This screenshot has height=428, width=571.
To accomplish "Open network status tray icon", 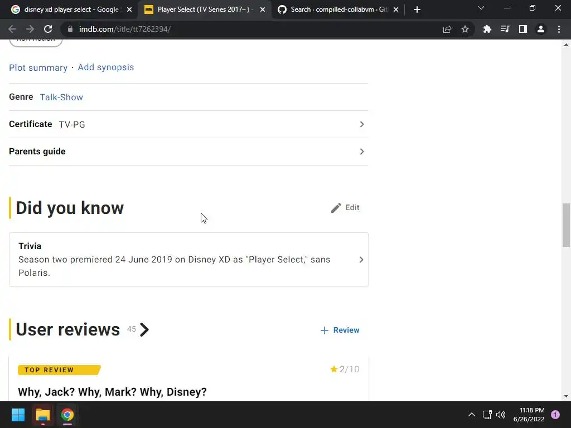I will pyautogui.click(x=487, y=415).
